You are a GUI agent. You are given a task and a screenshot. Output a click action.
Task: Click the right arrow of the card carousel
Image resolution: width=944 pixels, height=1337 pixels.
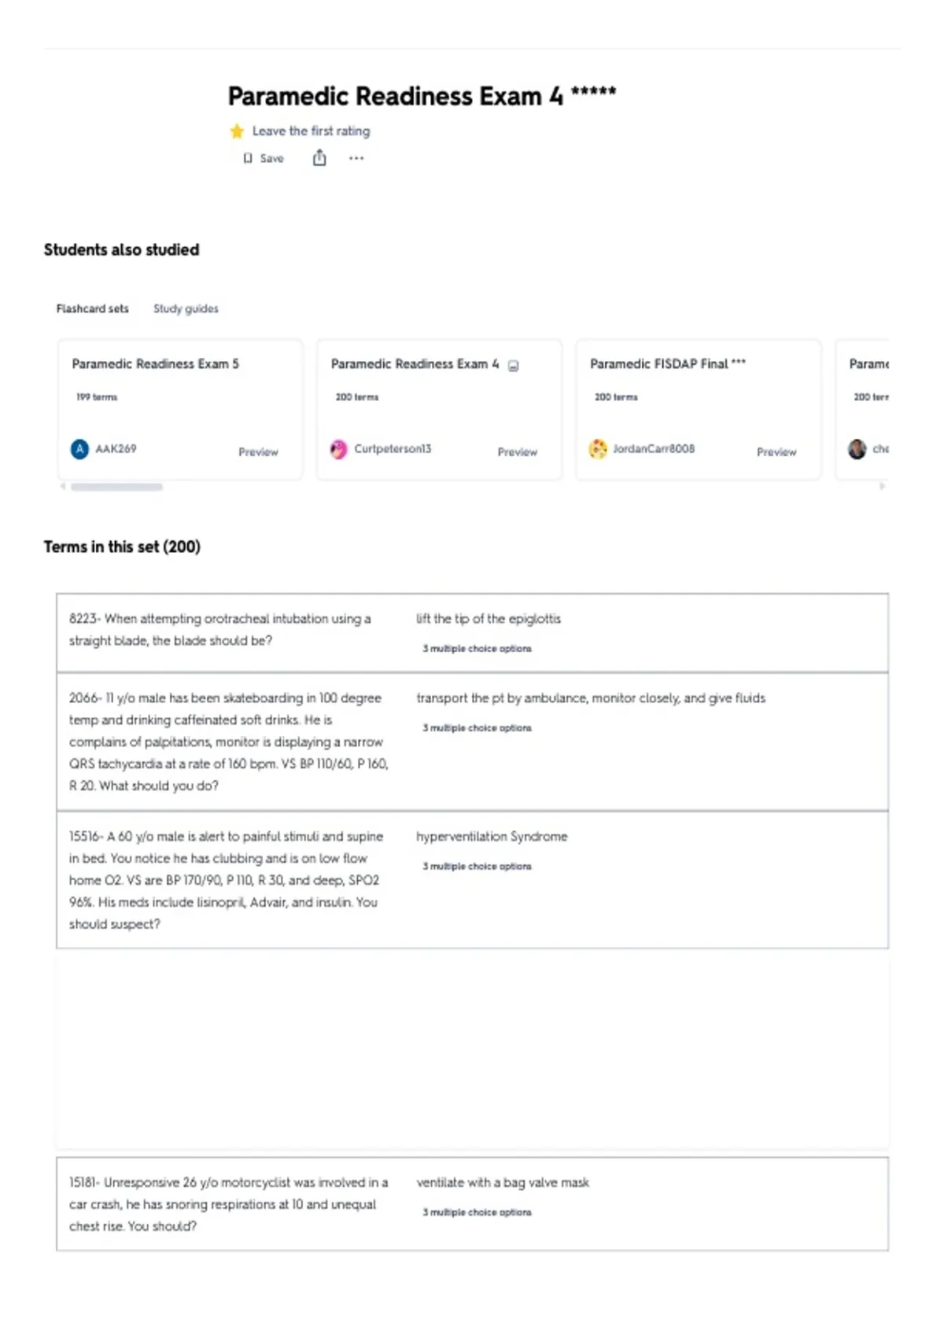883,487
